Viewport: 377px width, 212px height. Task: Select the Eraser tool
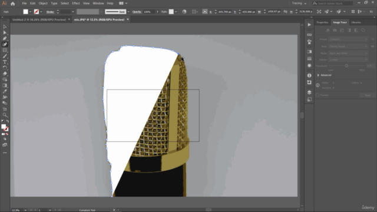5,74
